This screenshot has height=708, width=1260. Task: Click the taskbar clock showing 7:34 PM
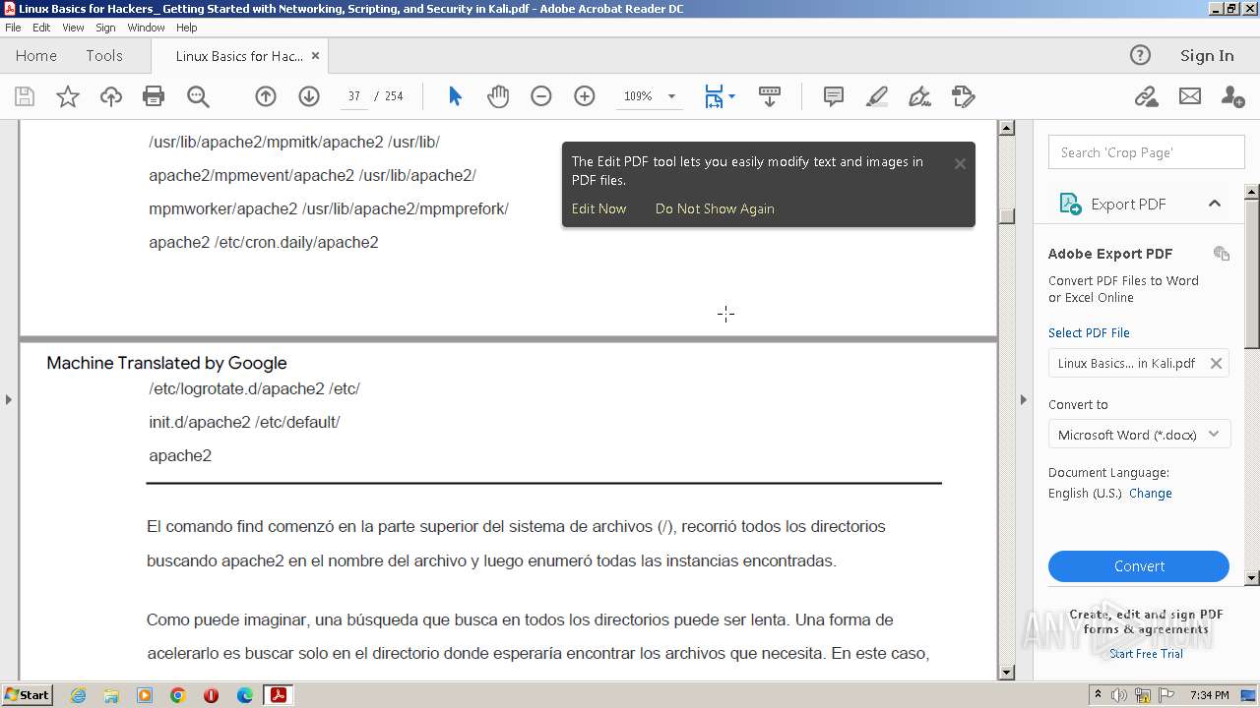(x=1209, y=695)
